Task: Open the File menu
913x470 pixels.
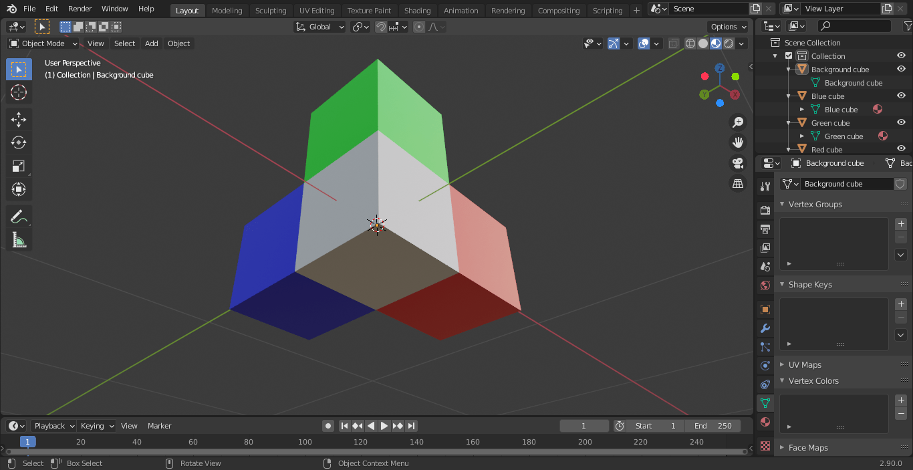Action: (x=29, y=9)
